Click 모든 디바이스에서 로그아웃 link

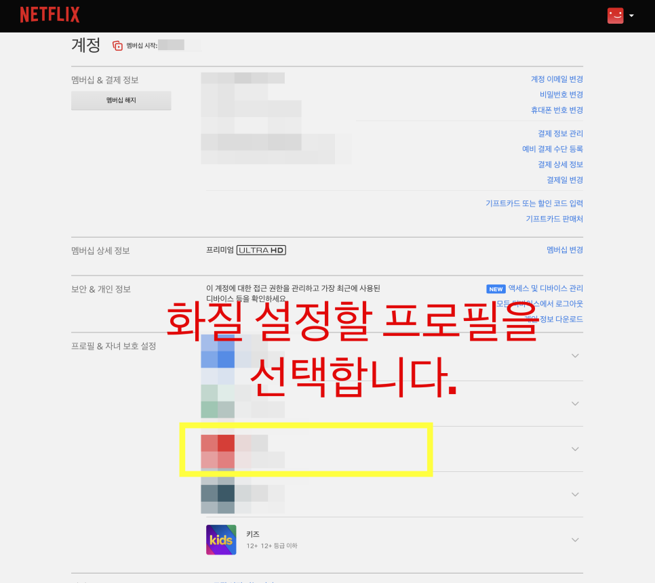pos(540,303)
